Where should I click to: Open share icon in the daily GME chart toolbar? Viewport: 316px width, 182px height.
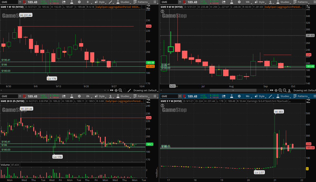tap(64, 2)
